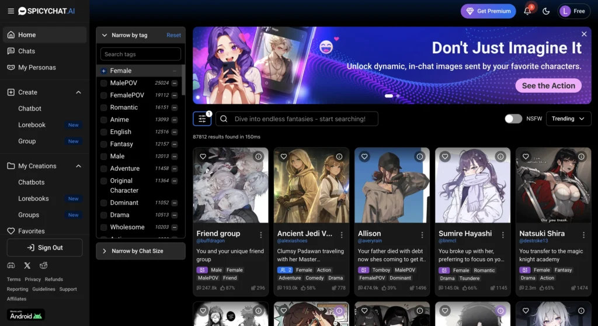Open the Trending sort dropdown
Image resolution: width=598 pixels, height=326 pixels.
point(568,119)
